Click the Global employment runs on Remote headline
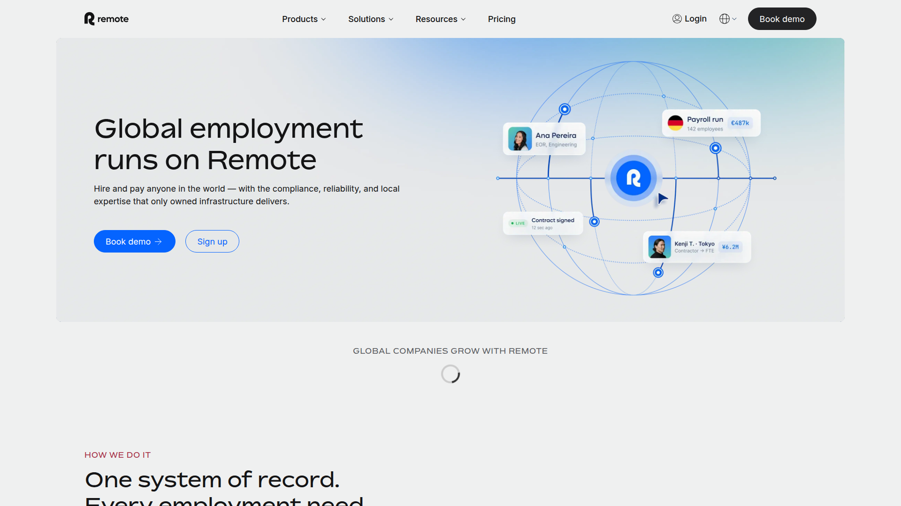This screenshot has height=506, width=901. click(x=229, y=144)
